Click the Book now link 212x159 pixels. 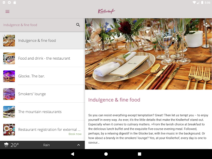pyautogui.click(x=75, y=134)
